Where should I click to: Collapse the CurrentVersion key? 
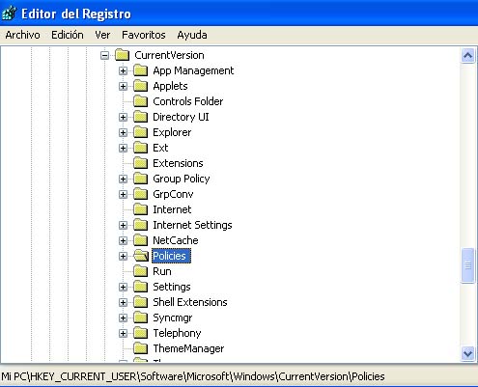coord(104,55)
